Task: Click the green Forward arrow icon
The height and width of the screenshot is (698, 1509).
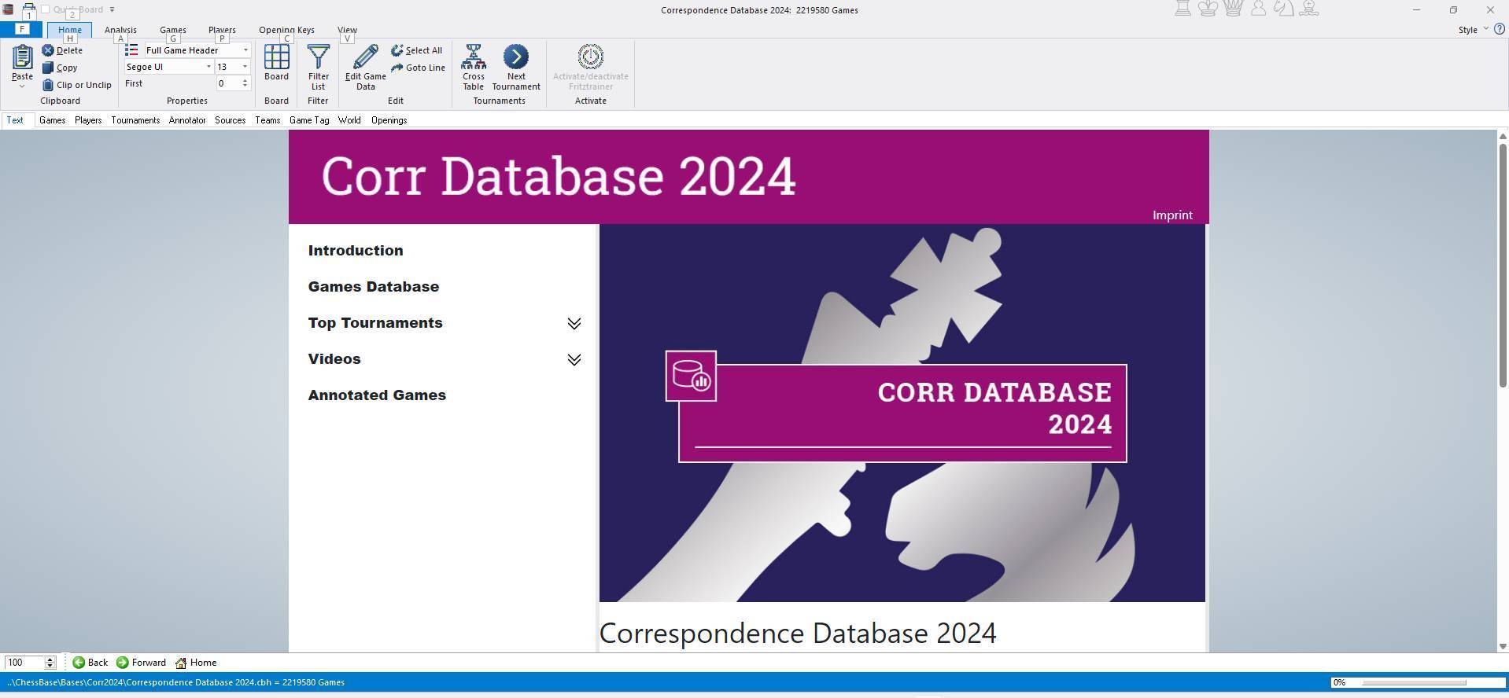Action: (x=122, y=663)
